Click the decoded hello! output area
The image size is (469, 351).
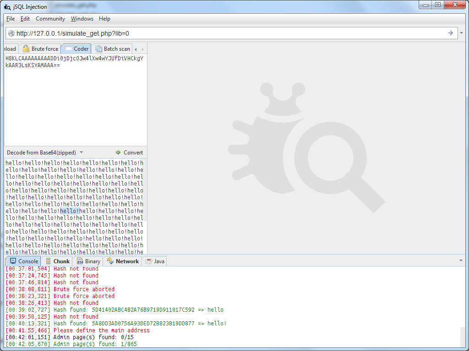[76, 207]
